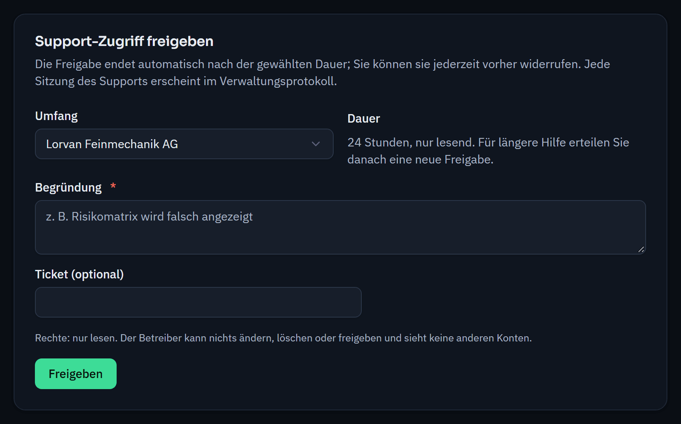
Task: Click the chevron arrow in Umfang dropdown
Action: (x=315, y=144)
